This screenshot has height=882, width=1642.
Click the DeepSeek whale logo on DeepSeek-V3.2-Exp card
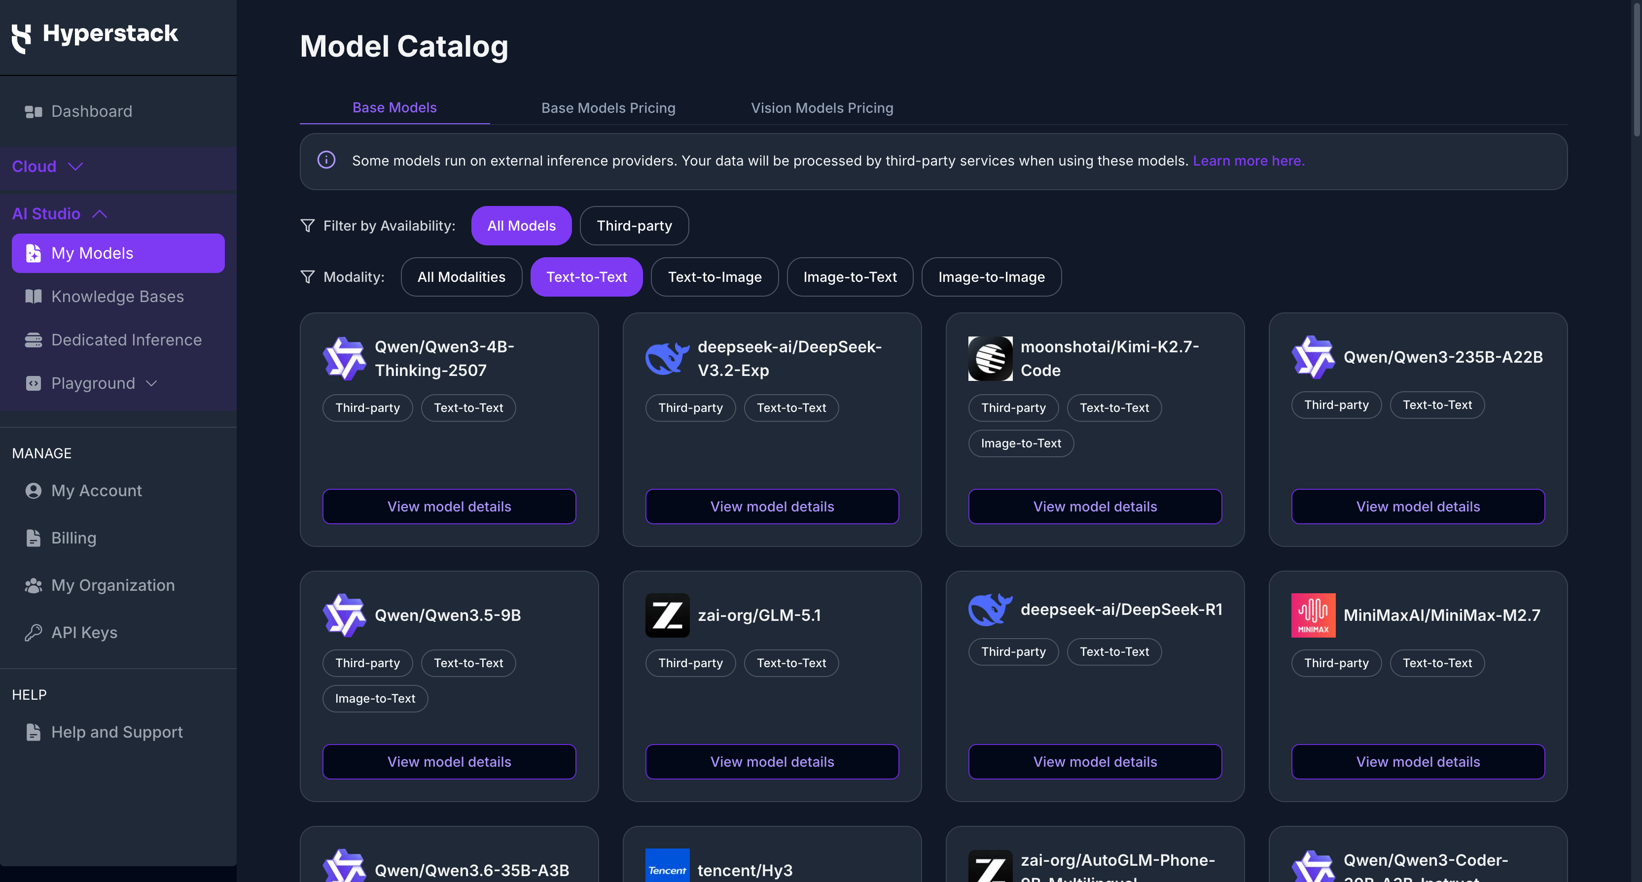667,358
